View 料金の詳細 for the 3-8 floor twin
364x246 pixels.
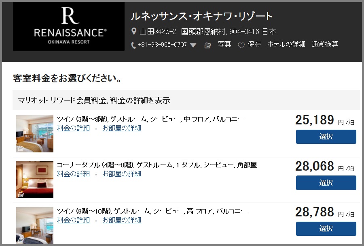coord(74,128)
